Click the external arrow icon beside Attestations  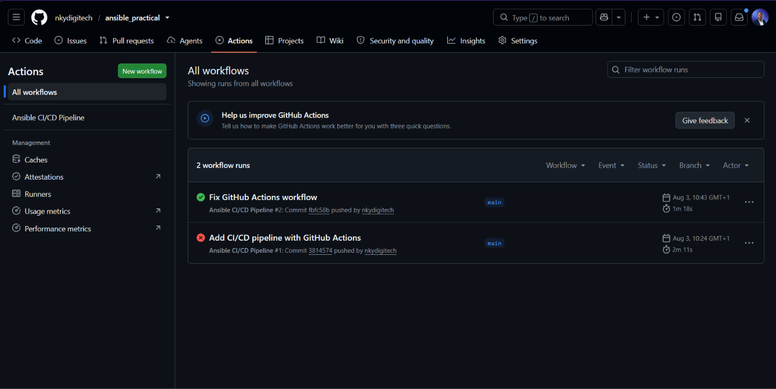click(x=158, y=176)
